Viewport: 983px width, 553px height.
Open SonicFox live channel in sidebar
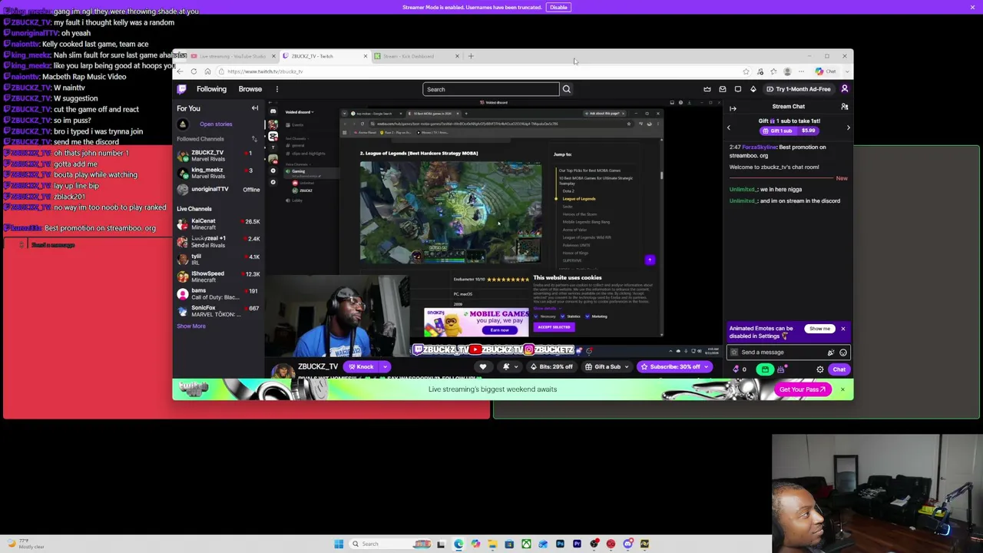220,311
